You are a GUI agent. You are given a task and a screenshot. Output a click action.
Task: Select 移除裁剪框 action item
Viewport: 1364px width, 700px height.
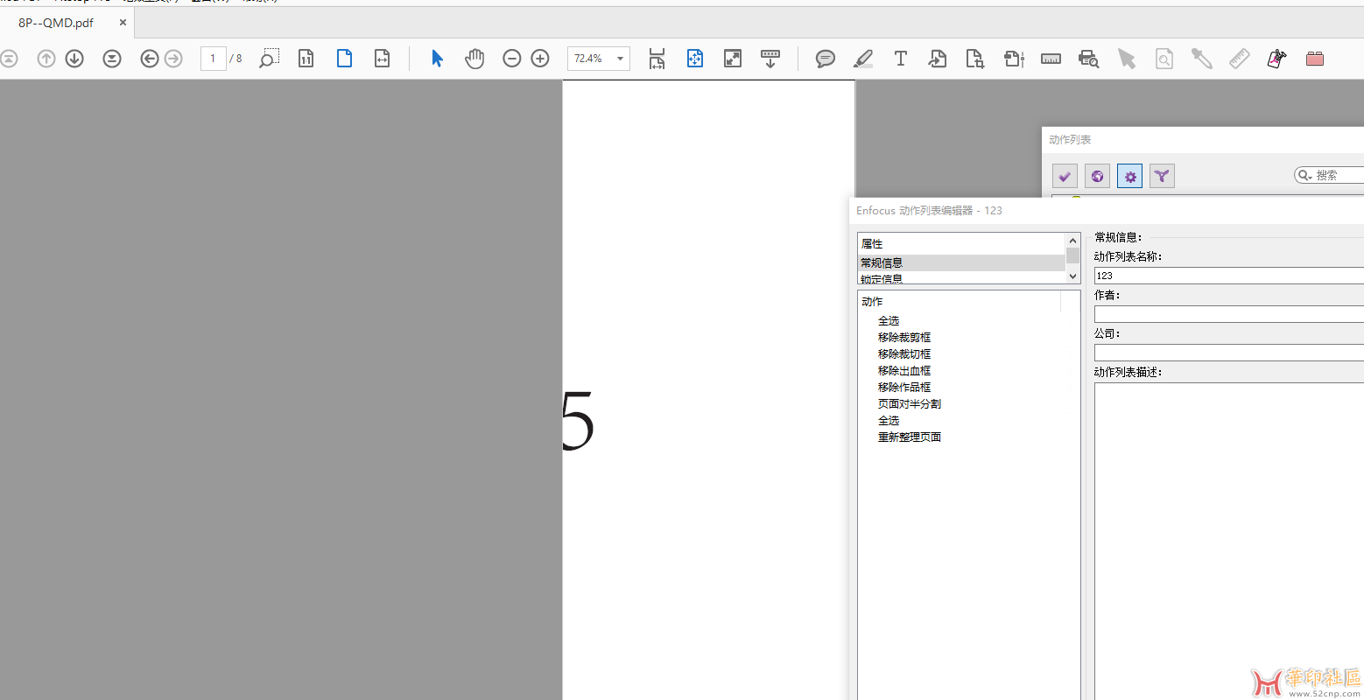[903, 337]
